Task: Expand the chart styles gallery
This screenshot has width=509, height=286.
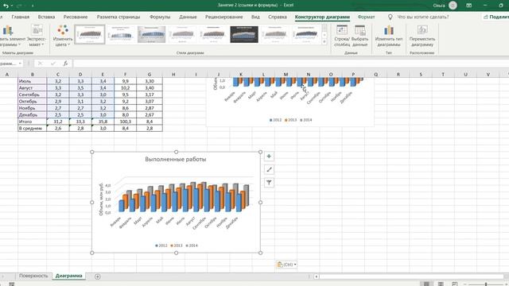Action: tap(324, 42)
